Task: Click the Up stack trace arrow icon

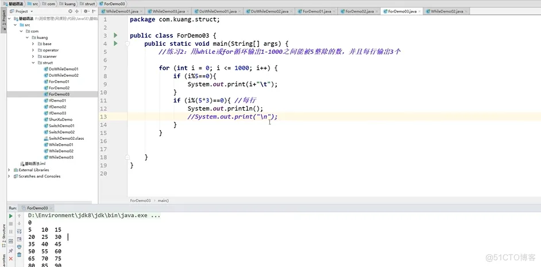Action: [20, 216]
